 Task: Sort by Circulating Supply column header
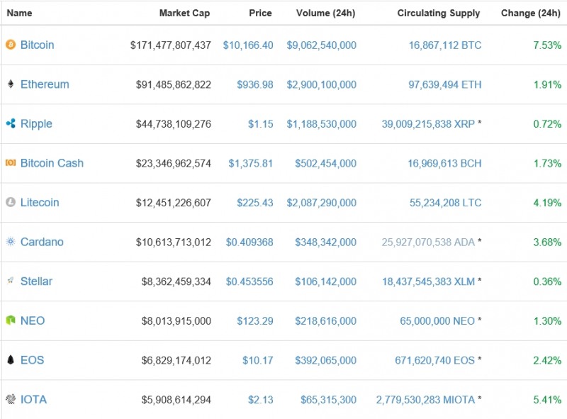coord(438,13)
